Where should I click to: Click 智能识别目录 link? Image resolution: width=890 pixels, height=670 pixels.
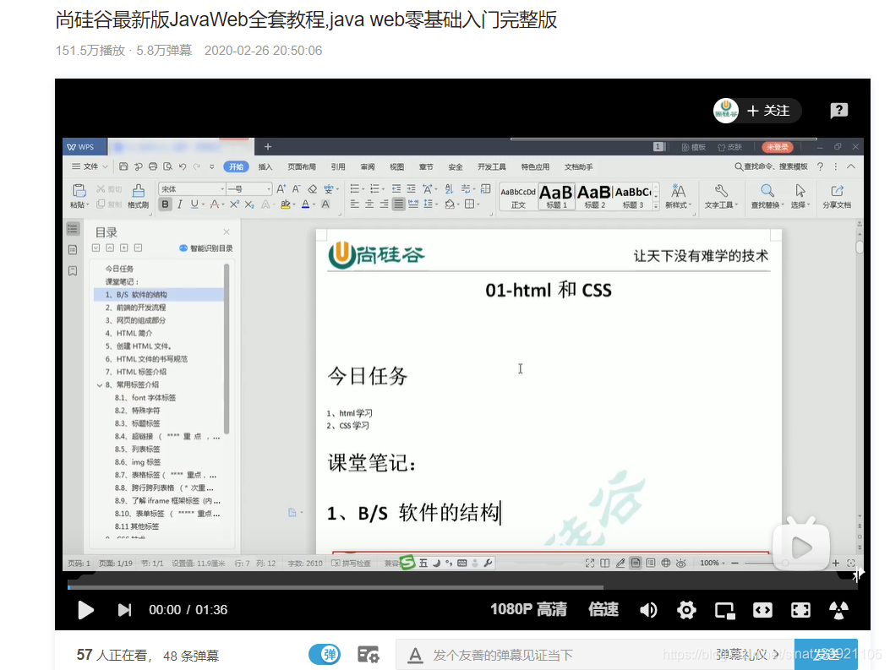(206, 248)
